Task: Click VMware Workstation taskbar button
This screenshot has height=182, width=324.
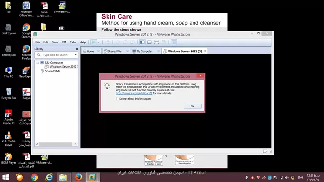Action: pyautogui.click(x=93, y=177)
